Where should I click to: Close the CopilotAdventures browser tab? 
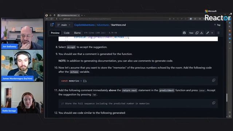pos(79,15)
